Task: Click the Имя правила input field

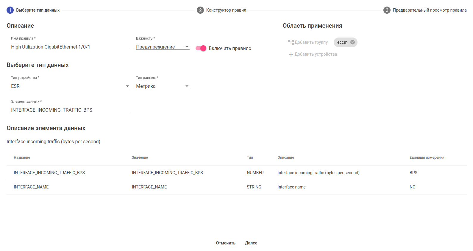Action: point(70,47)
